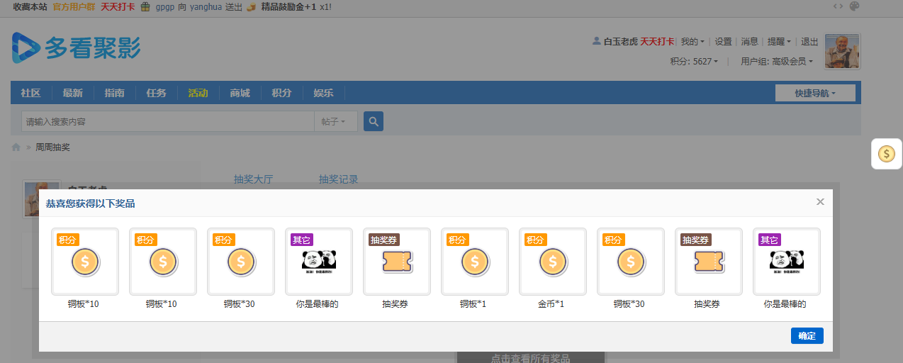
Task: Open the floating gold coin widget
Action: [886, 154]
